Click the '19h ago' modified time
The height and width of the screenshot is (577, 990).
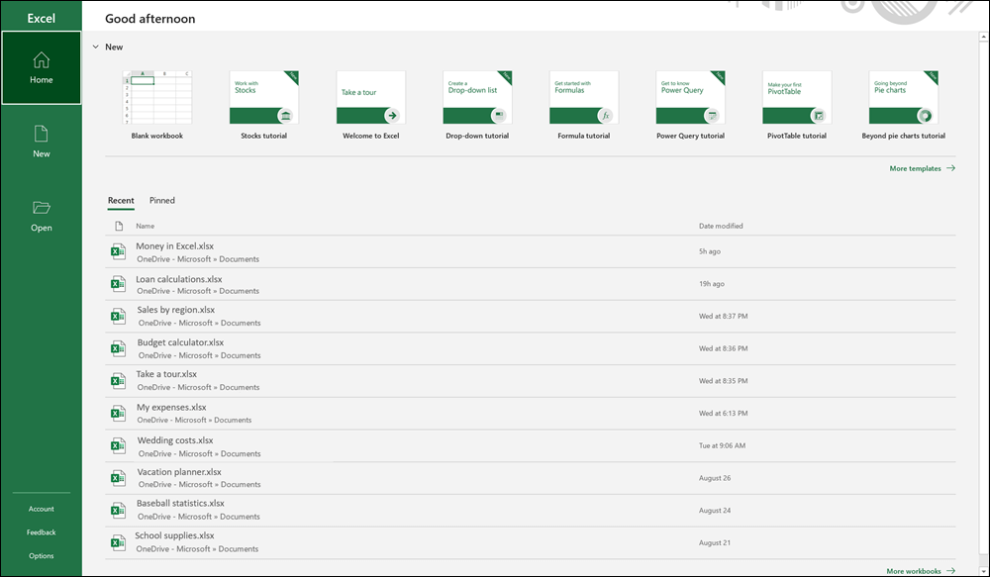[712, 284]
